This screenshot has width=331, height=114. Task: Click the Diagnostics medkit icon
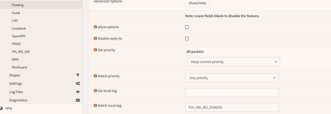(x=78, y=100)
